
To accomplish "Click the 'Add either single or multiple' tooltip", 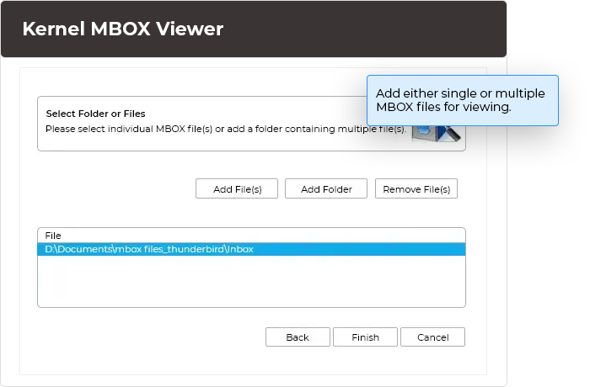I will (463, 100).
